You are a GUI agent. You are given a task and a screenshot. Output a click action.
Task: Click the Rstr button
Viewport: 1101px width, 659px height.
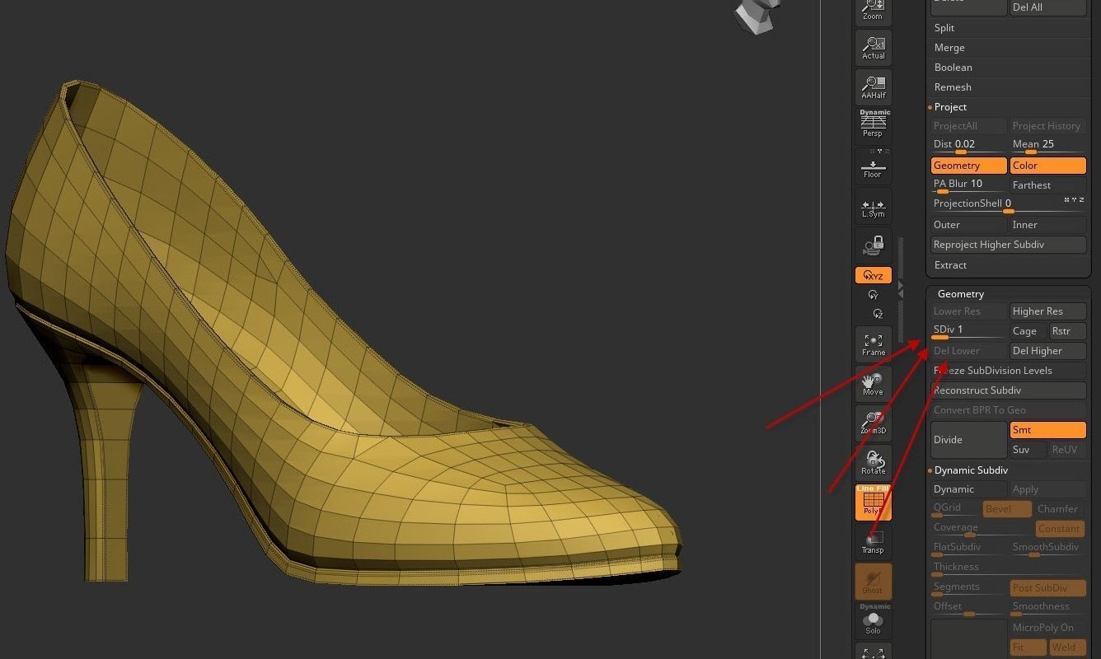click(1068, 331)
